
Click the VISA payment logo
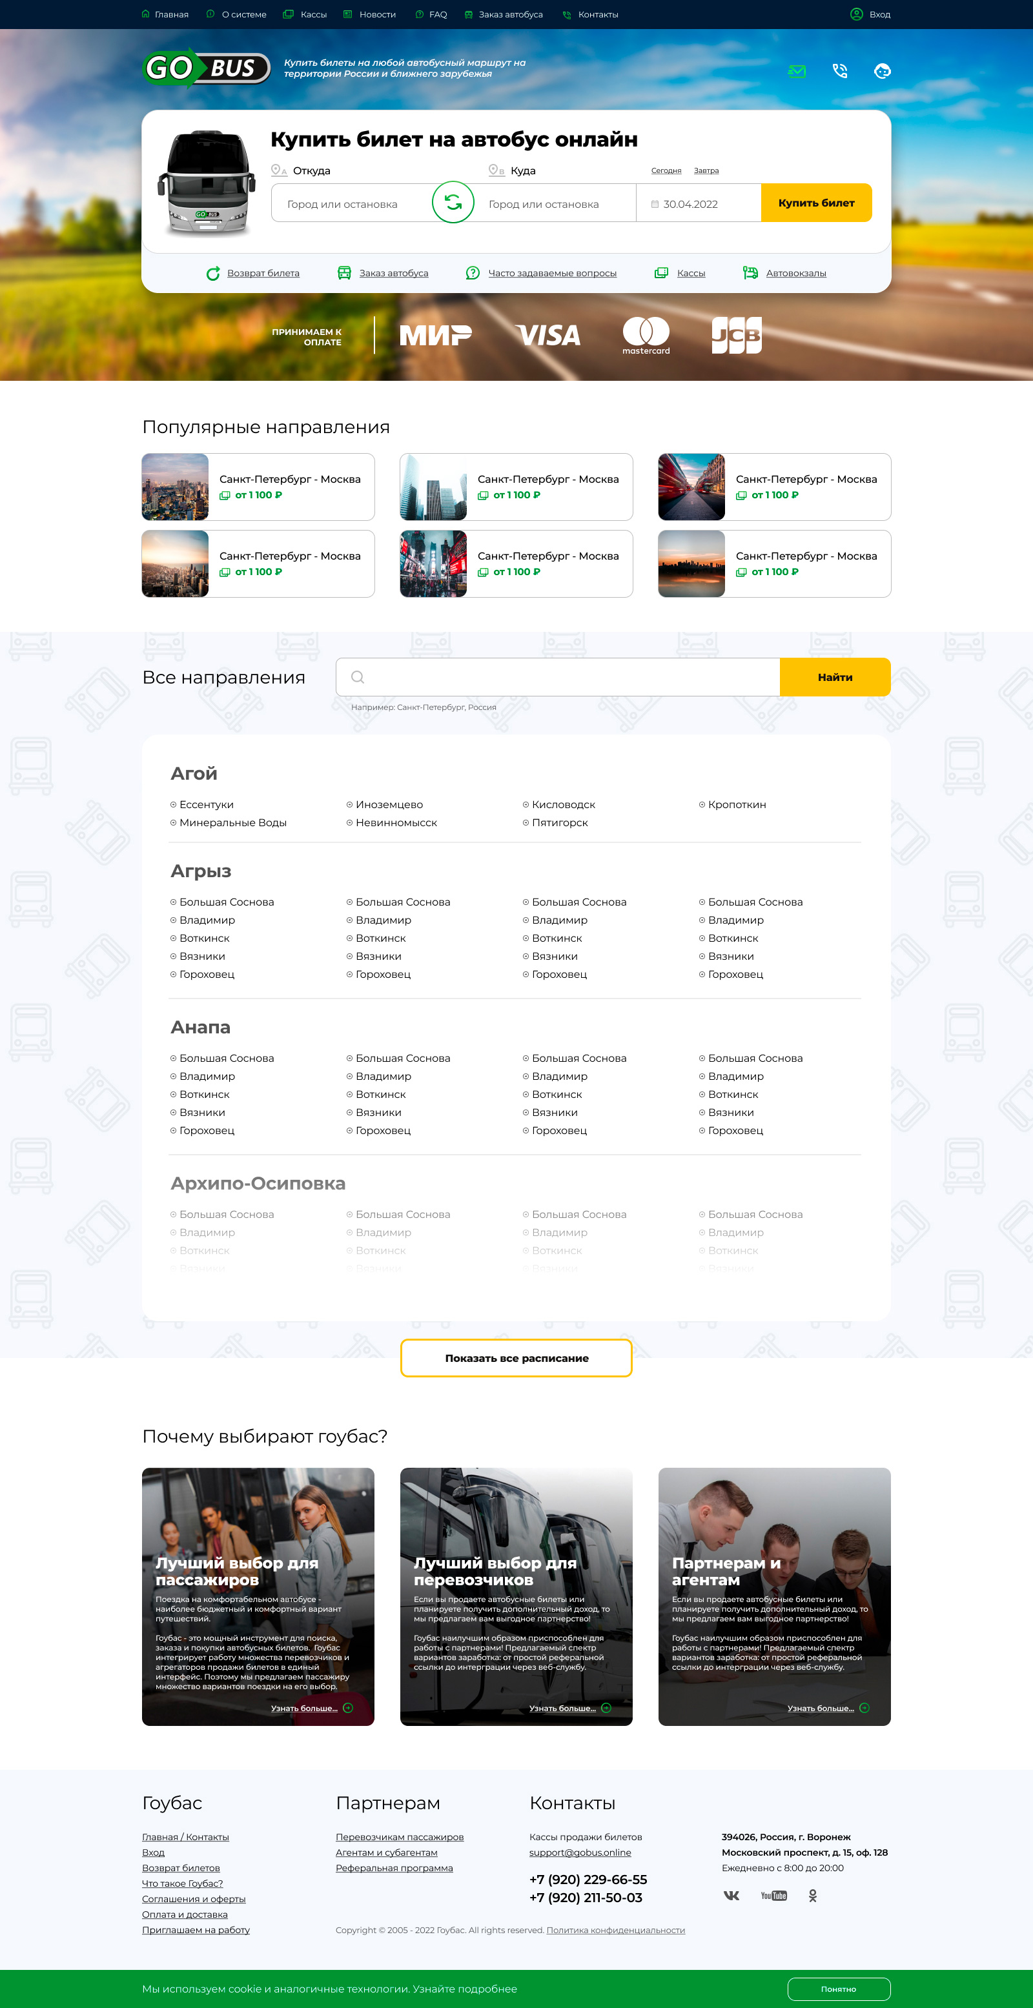(548, 335)
